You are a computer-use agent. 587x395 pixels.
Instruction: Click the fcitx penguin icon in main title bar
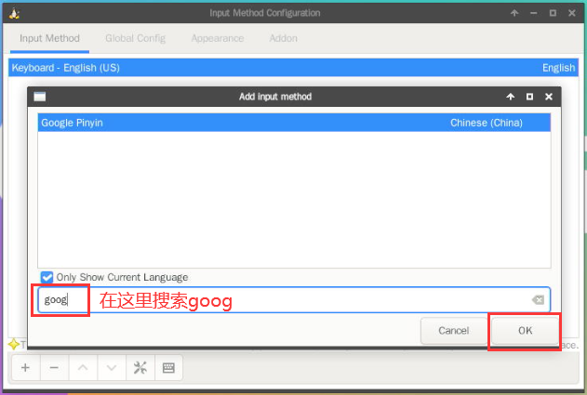pyautogui.click(x=14, y=13)
